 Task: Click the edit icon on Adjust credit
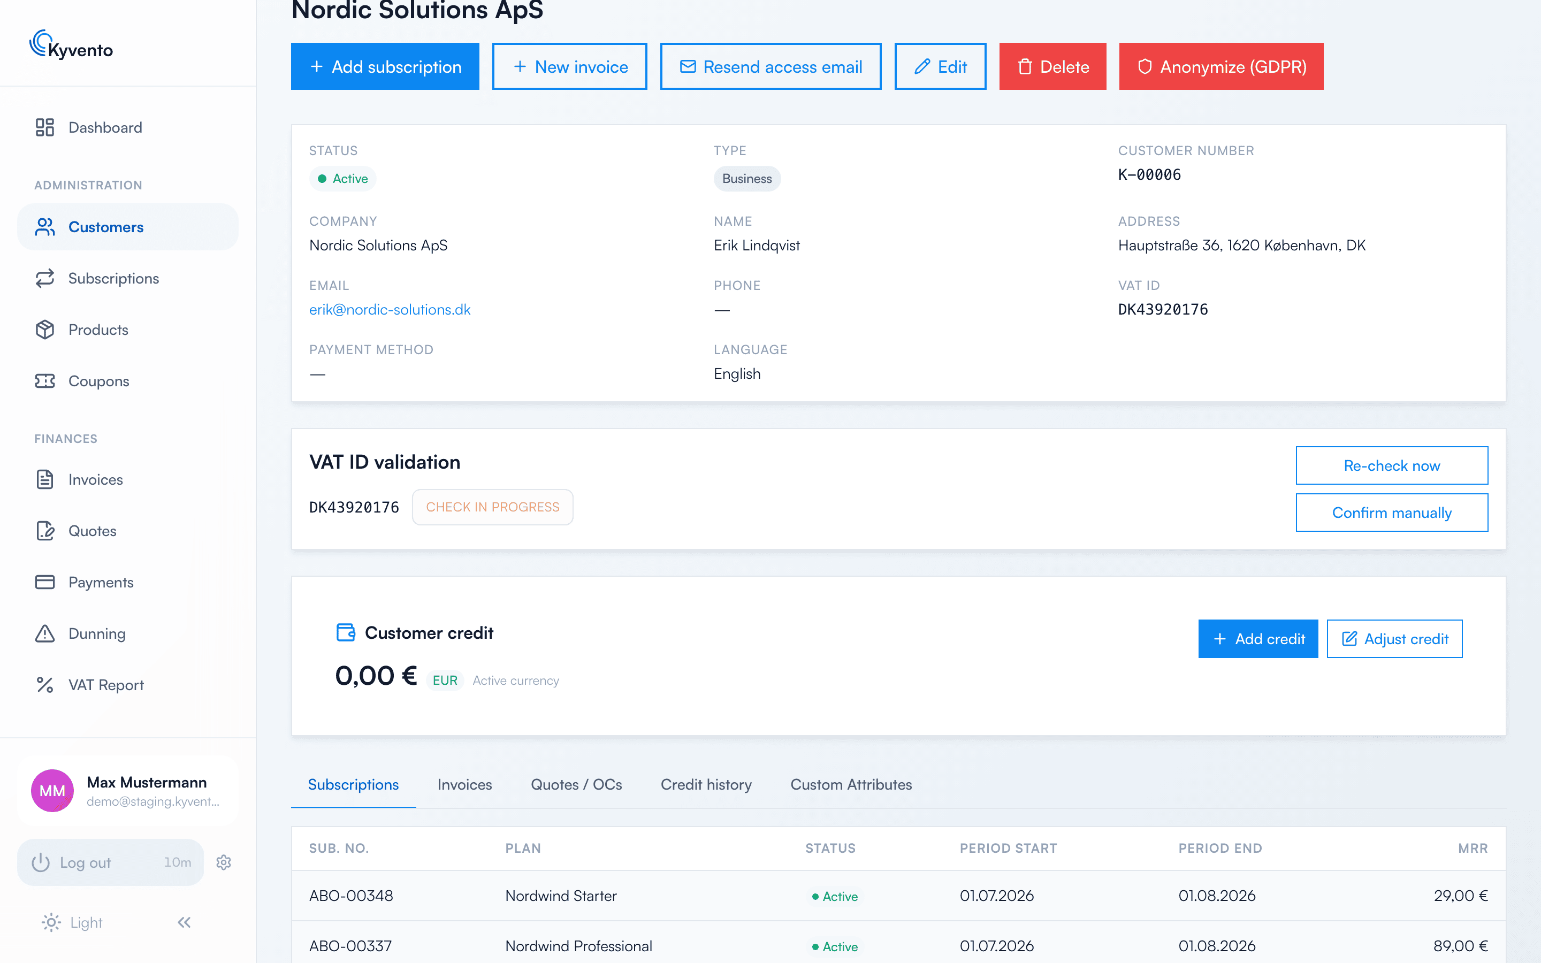[1349, 639]
